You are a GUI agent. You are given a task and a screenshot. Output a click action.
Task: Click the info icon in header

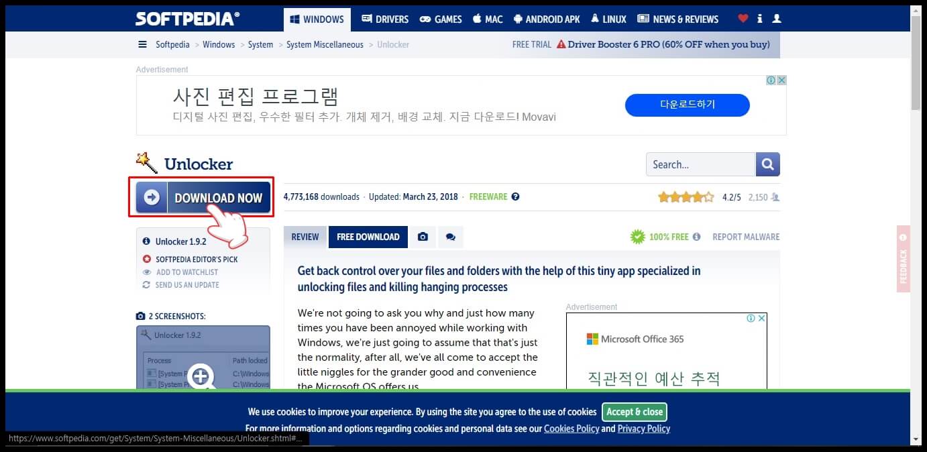[x=759, y=19]
